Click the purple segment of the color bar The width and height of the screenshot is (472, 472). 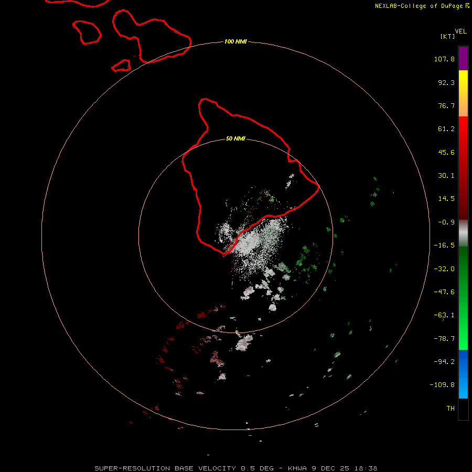(463, 58)
